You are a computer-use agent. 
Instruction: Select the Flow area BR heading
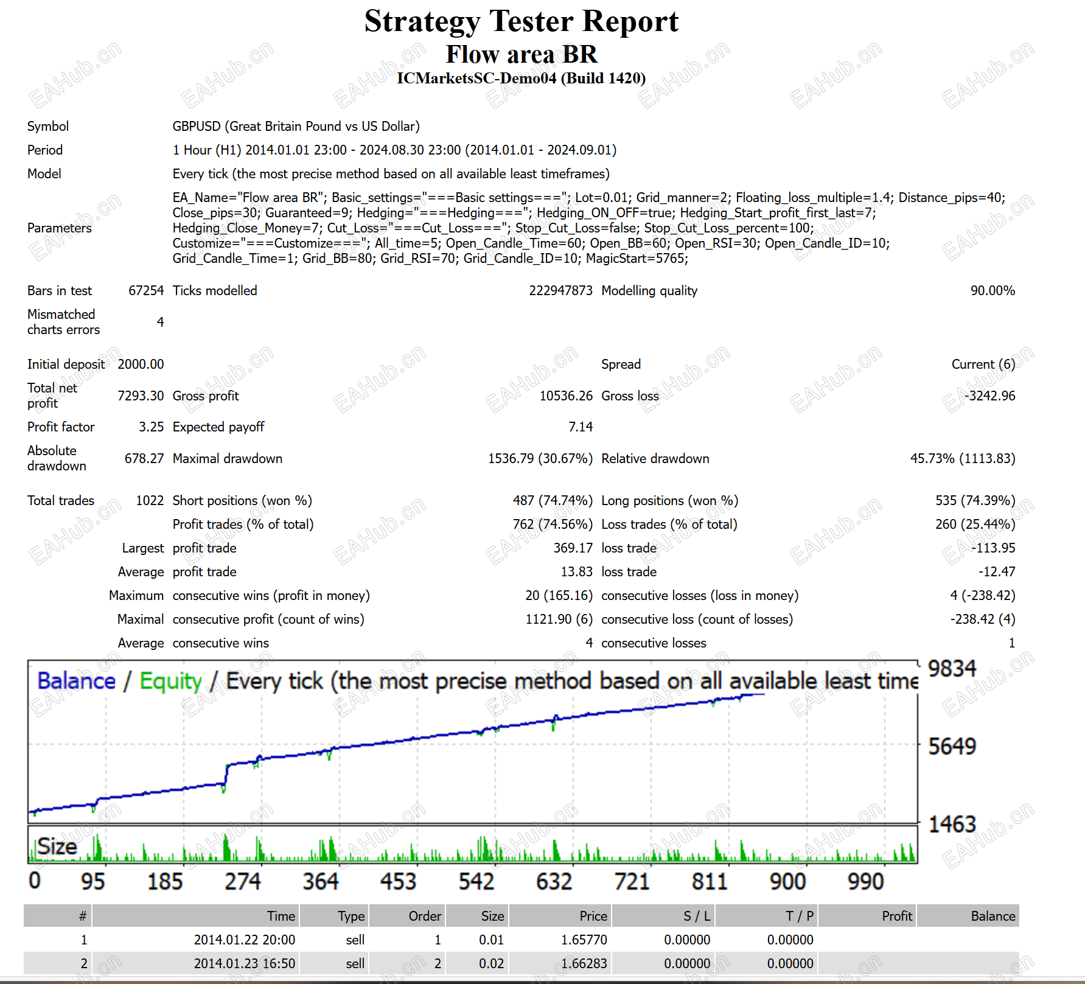pos(522,54)
